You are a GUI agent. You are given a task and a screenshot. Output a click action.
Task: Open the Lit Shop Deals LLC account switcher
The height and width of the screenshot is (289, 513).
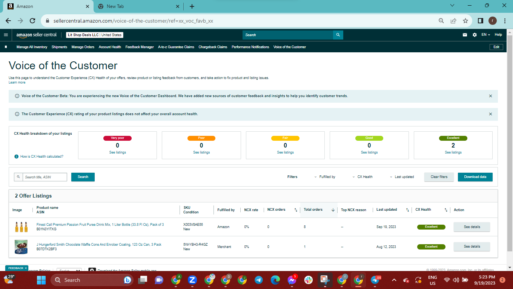(x=94, y=35)
